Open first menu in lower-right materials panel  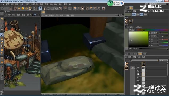(x=129, y=57)
